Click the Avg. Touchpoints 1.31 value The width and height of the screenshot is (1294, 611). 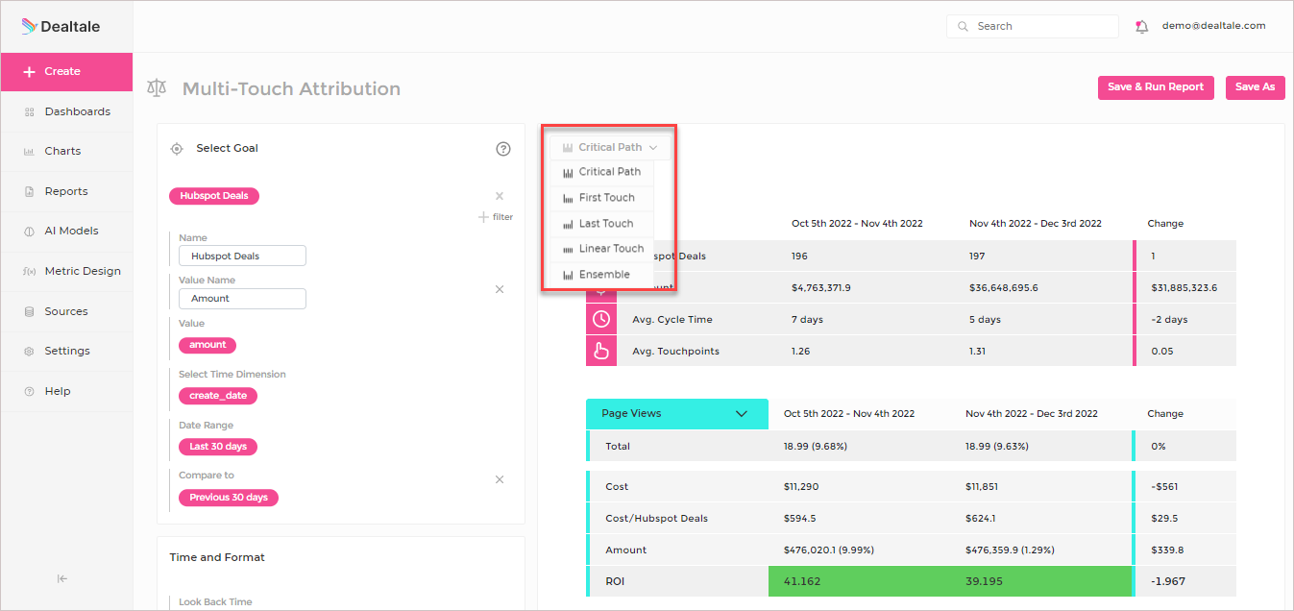(978, 352)
